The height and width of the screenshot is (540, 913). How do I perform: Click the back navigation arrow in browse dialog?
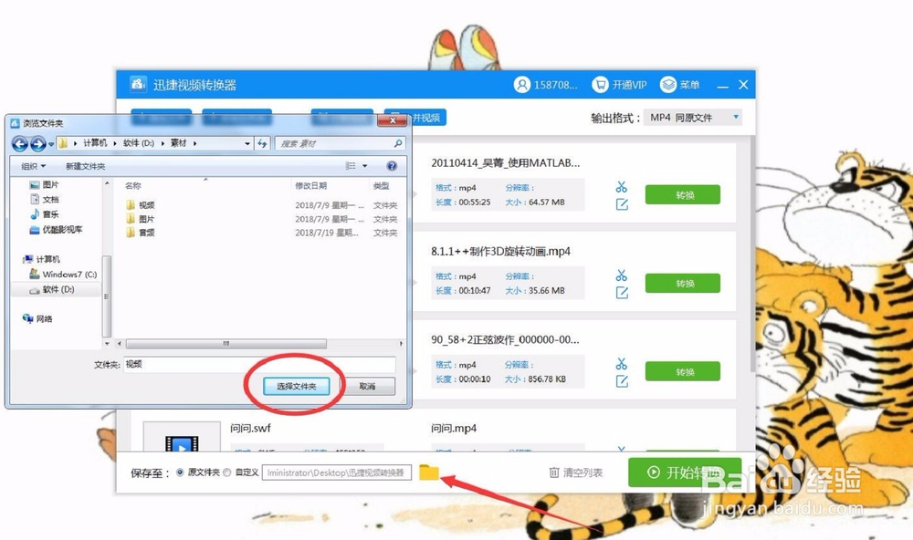point(20,143)
